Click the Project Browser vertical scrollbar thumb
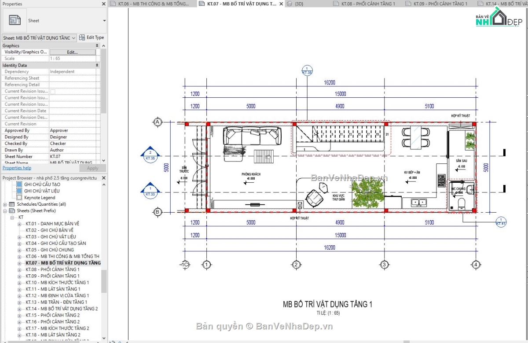The image size is (528, 343). click(x=104, y=282)
